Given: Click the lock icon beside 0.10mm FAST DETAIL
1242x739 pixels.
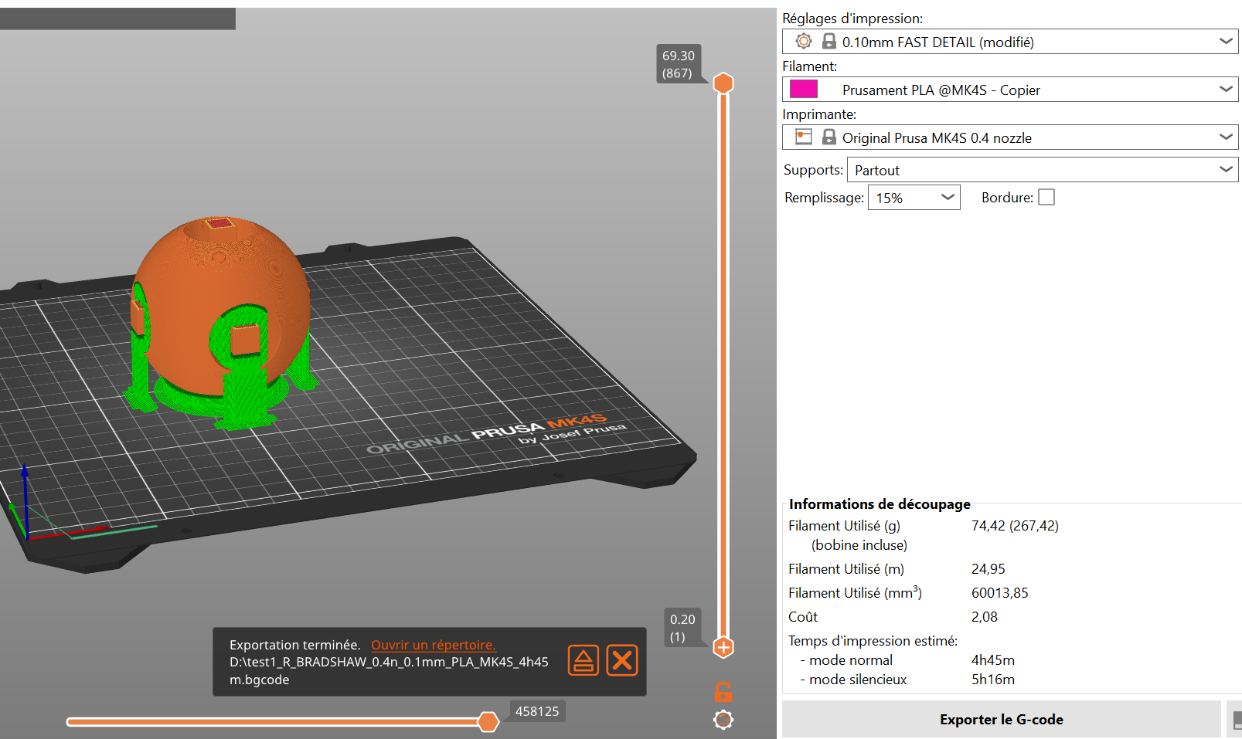Looking at the screenshot, I should point(829,42).
